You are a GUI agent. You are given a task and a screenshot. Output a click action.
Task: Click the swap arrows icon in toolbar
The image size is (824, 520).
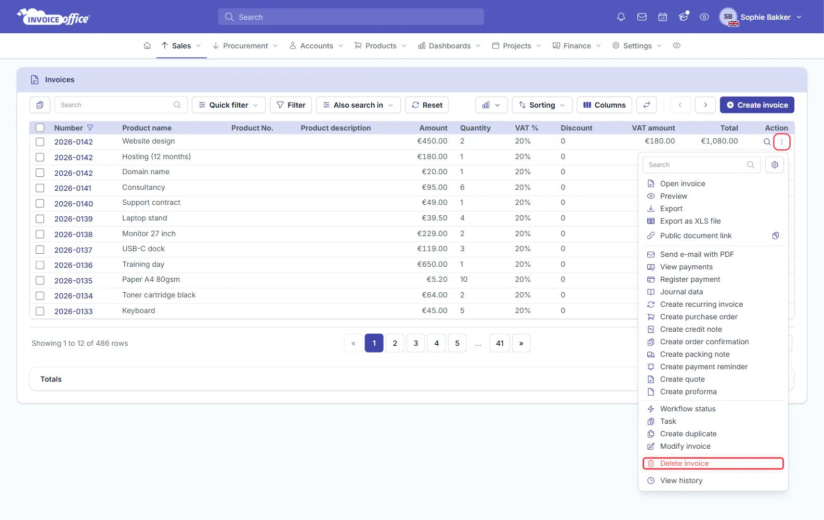pyautogui.click(x=647, y=105)
